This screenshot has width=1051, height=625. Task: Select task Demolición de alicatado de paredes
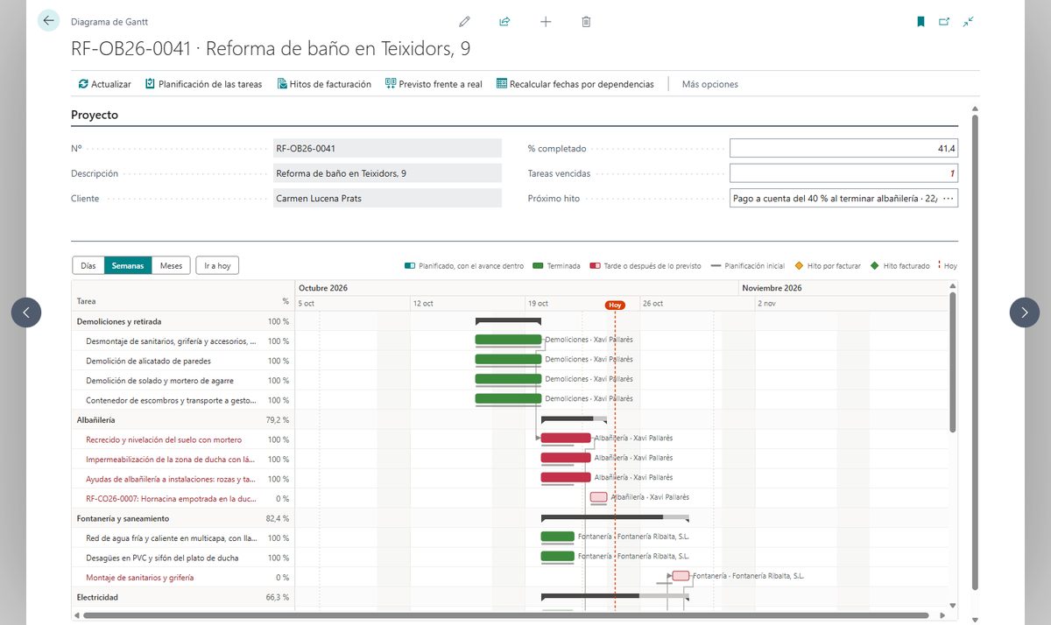[x=182, y=361]
